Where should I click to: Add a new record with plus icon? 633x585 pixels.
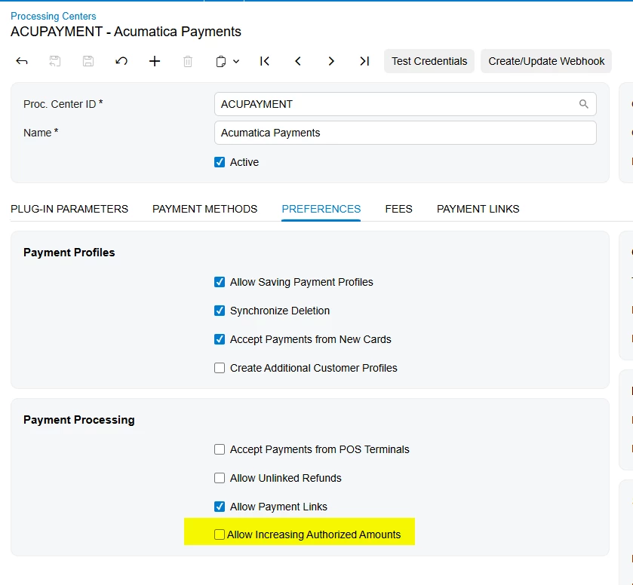[x=155, y=61]
